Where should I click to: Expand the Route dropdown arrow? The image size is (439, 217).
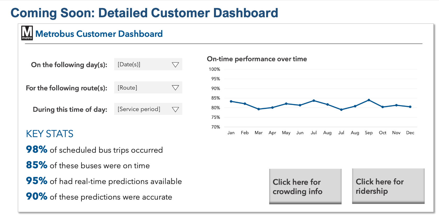point(175,88)
